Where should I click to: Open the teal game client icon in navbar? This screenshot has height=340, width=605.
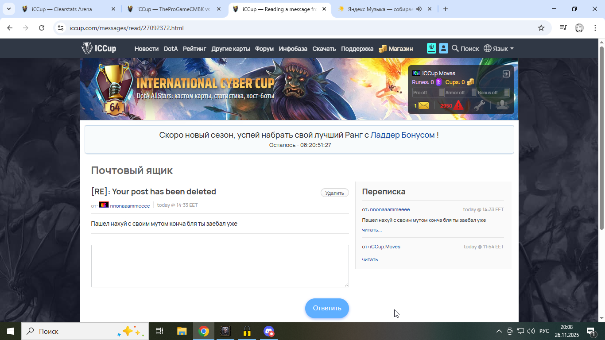click(431, 48)
